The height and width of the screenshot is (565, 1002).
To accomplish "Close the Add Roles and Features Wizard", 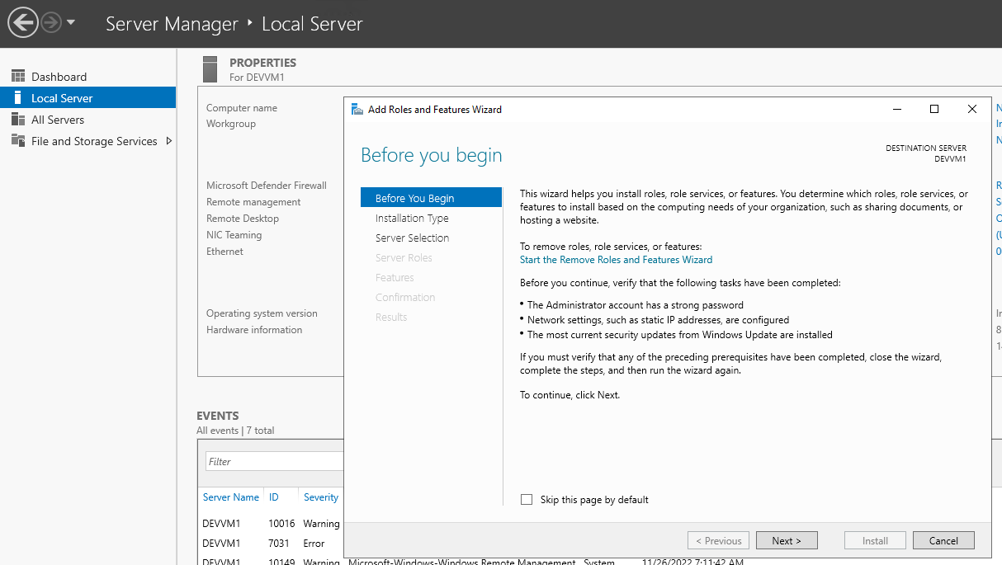I will coord(972,109).
